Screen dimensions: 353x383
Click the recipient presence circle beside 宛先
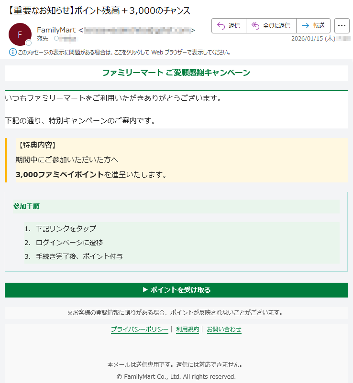coord(56,39)
